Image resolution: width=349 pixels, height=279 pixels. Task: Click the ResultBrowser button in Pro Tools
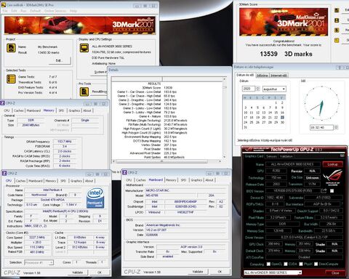coord(100,92)
